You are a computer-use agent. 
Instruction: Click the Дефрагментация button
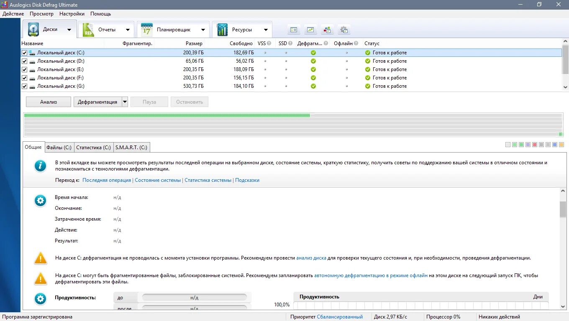[97, 102]
